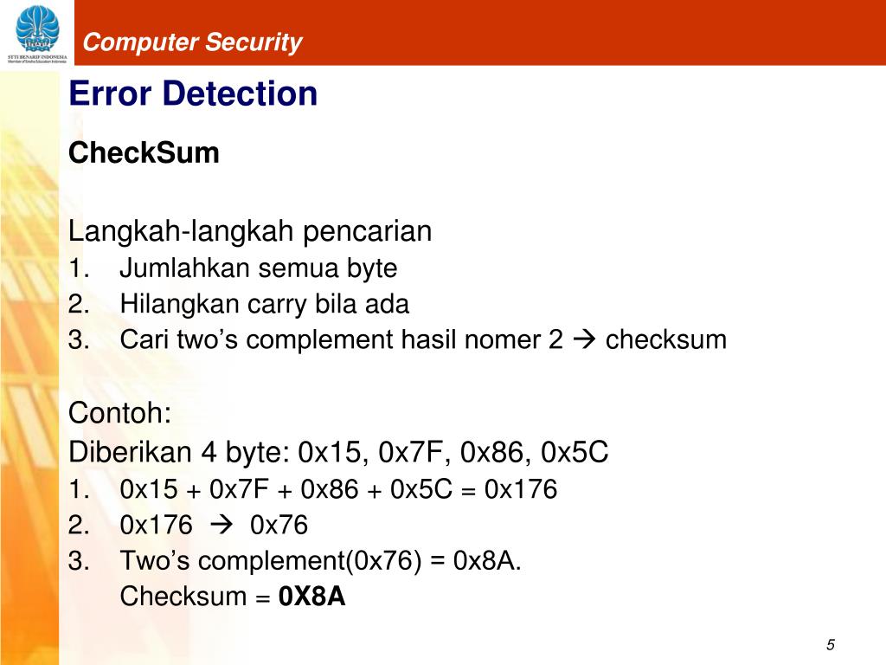The height and width of the screenshot is (665, 886).
Task: Click step Hilangkan carry bila ada
Action: click(264, 304)
